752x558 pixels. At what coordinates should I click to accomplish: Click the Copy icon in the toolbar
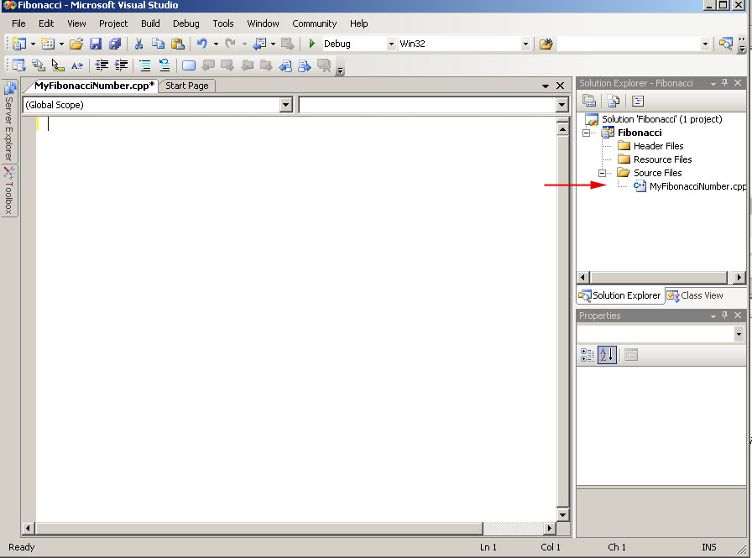click(x=158, y=44)
